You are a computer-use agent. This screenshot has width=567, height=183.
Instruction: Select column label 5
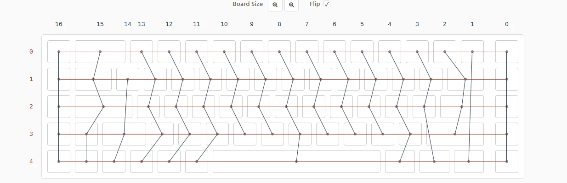click(362, 24)
